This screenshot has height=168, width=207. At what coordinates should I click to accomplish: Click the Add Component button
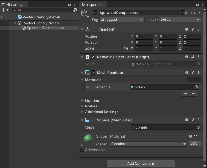(141, 163)
